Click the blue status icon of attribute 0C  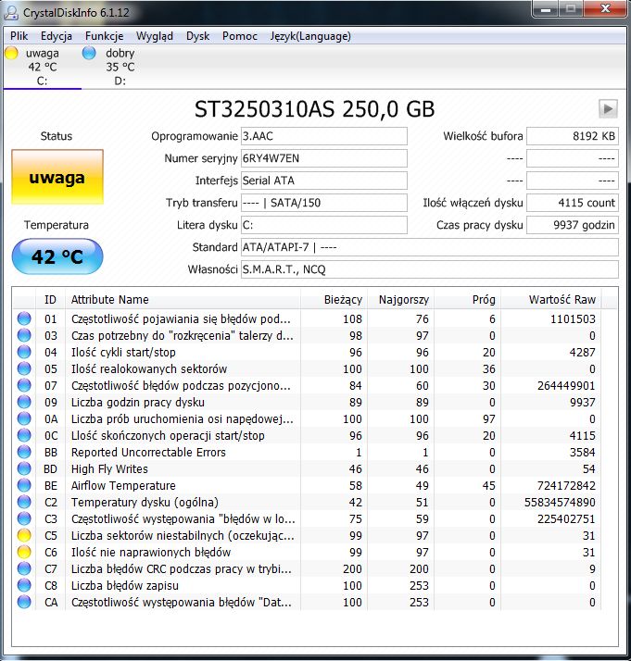[24, 435]
